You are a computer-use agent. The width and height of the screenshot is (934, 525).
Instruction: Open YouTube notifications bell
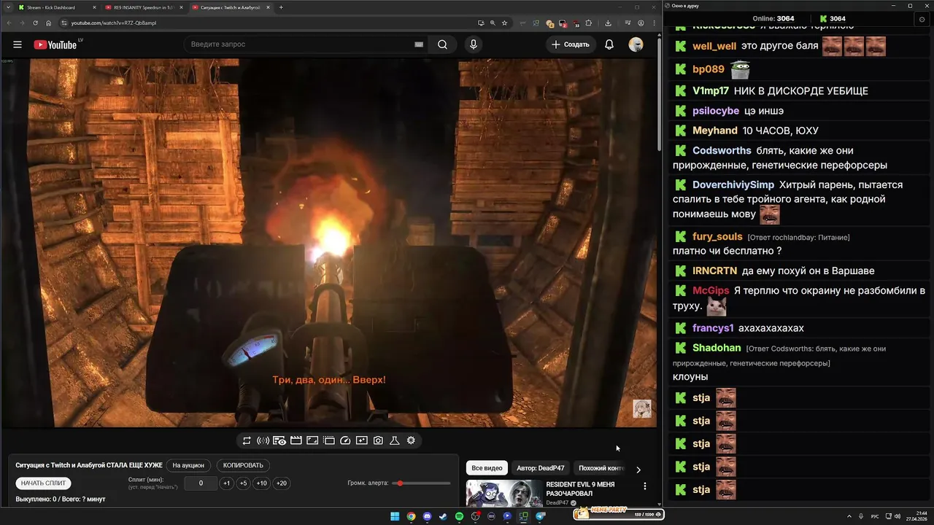click(609, 44)
